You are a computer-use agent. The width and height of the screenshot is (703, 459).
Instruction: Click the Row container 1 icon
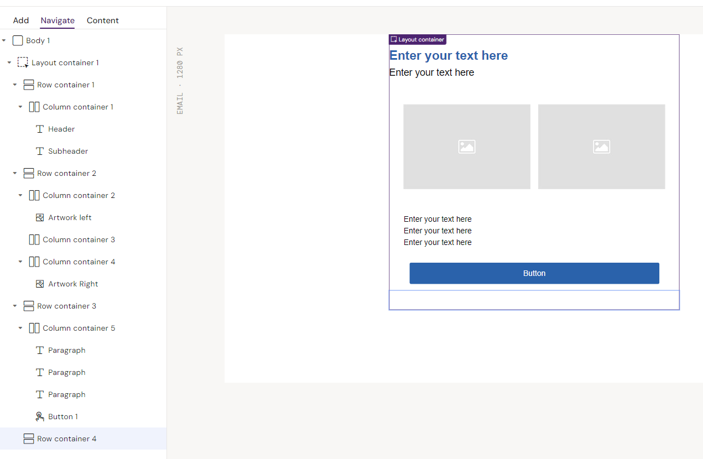(x=29, y=85)
